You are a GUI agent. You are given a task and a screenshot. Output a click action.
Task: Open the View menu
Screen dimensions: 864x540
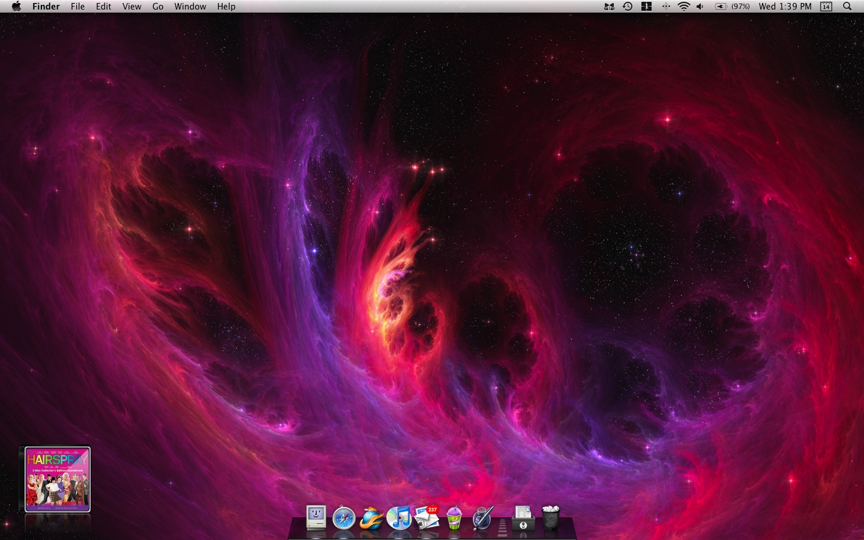[x=132, y=7]
